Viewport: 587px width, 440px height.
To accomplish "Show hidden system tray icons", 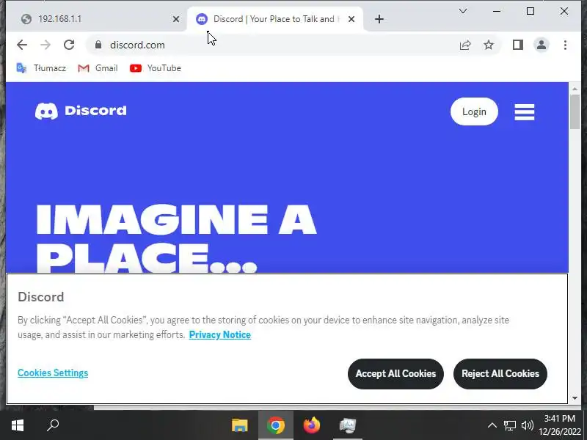I will tap(492, 425).
